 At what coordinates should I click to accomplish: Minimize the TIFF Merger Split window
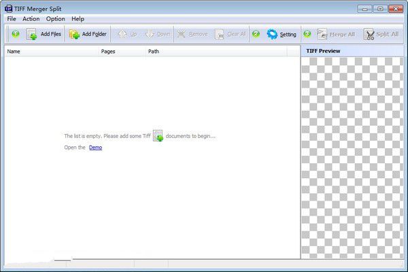pos(364,9)
